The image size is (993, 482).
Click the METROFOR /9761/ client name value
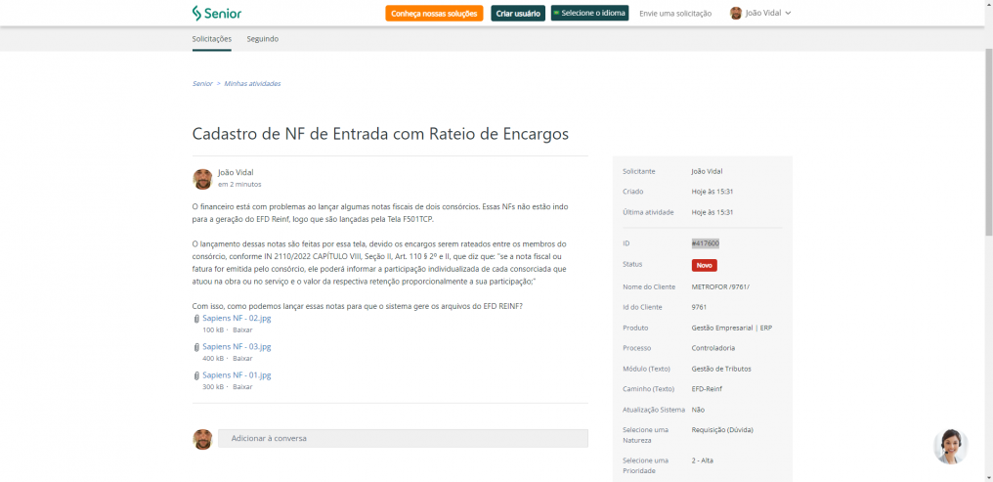pyautogui.click(x=720, y=286)
